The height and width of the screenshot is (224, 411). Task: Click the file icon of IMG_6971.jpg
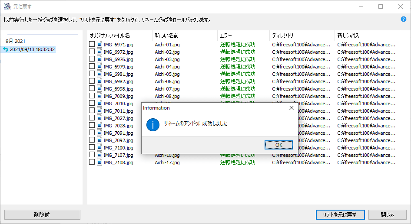[x=99, y=45]
